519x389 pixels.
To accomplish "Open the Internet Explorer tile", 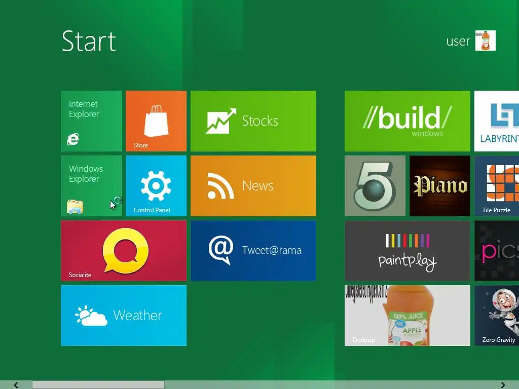I will [x=91, y=121].
